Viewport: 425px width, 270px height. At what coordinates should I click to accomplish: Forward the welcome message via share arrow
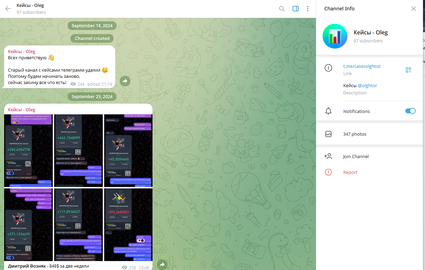click(125, 81)
